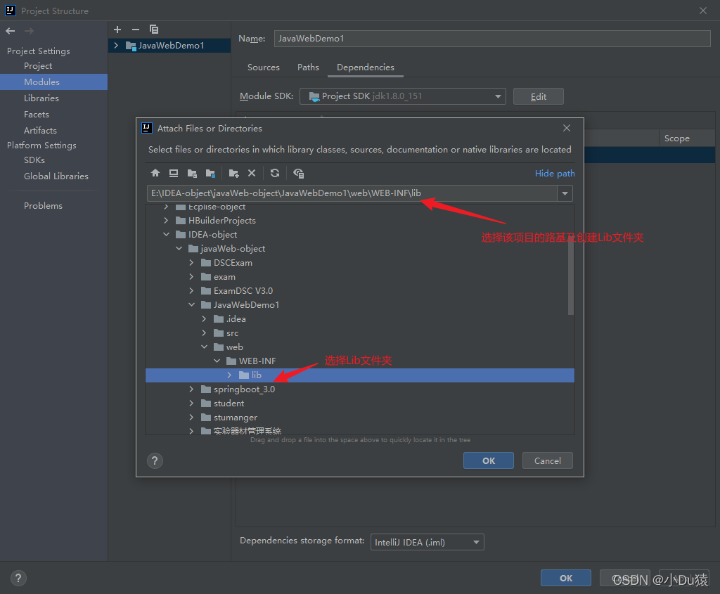The height and width of the screenshot is (594, 720).
Task: Delete selected item X icon
Action: click(x=252, y=173)
